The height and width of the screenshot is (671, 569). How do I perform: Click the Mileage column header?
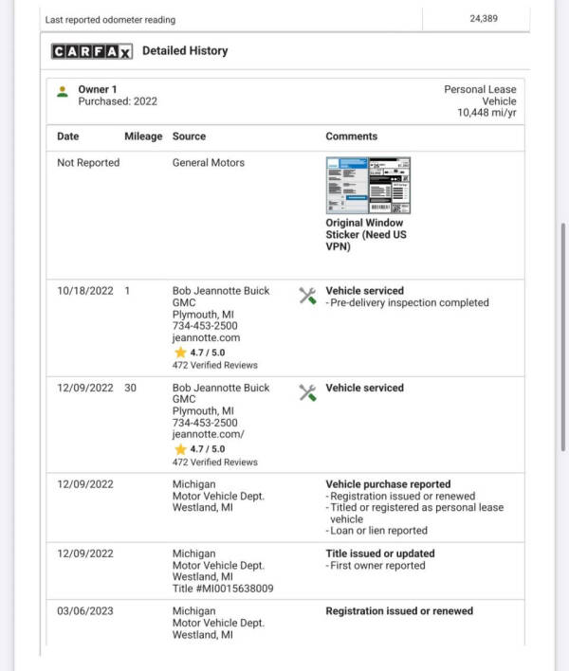(143, 136)
